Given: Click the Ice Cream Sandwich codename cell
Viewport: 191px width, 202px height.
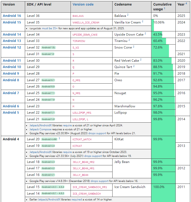Looking at the screenshot, I should (x=132, y=190).
